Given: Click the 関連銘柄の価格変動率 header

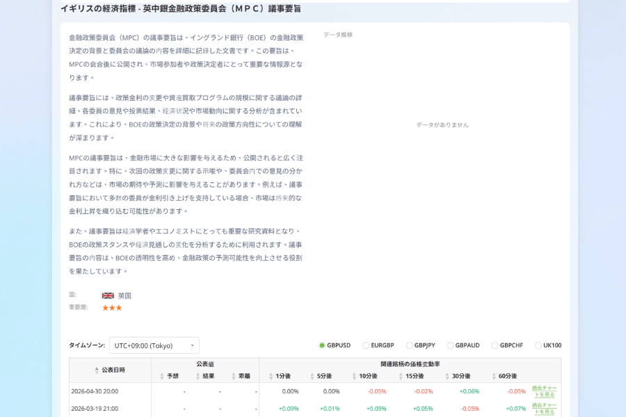Looking at the screenshot, I should point(410,364).
